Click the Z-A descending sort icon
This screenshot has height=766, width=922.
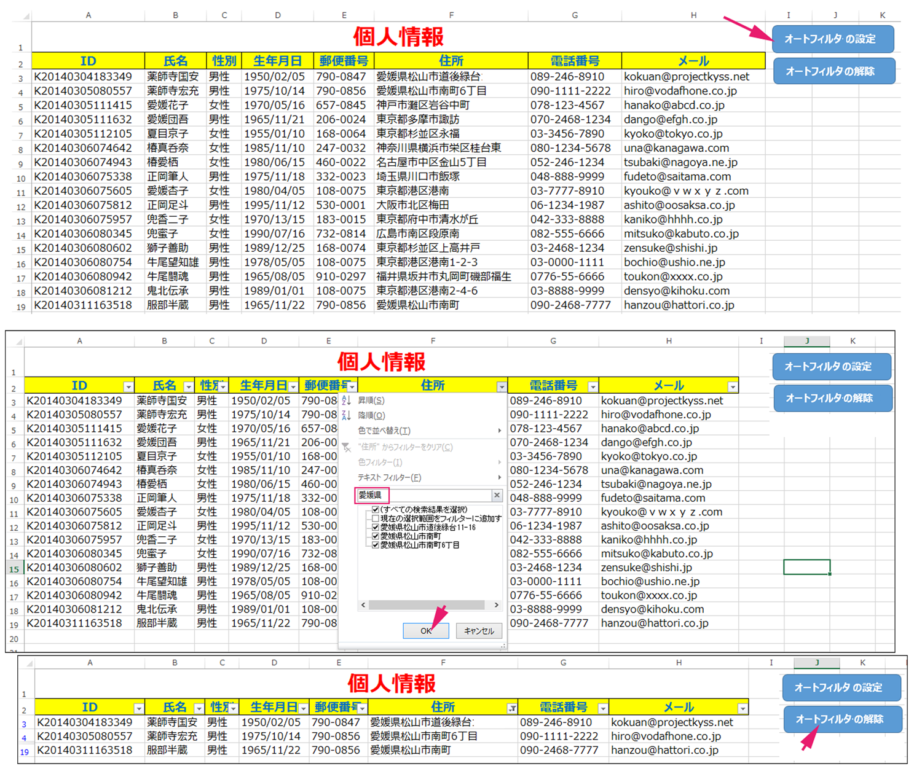346,415
